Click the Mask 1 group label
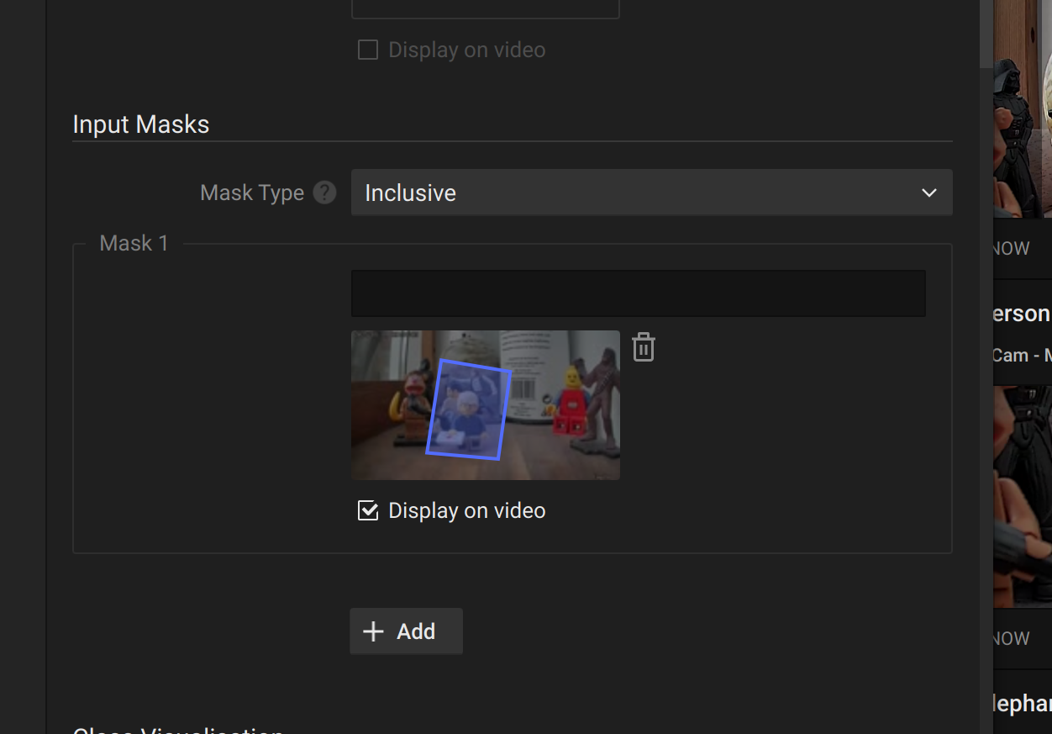 tap(134, 243)
